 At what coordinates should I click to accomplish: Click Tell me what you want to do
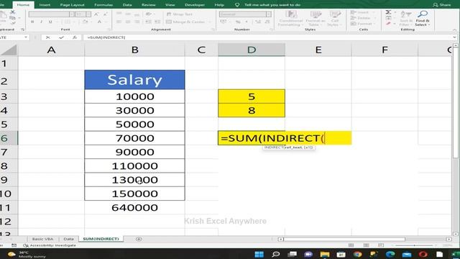coord(272,5)
